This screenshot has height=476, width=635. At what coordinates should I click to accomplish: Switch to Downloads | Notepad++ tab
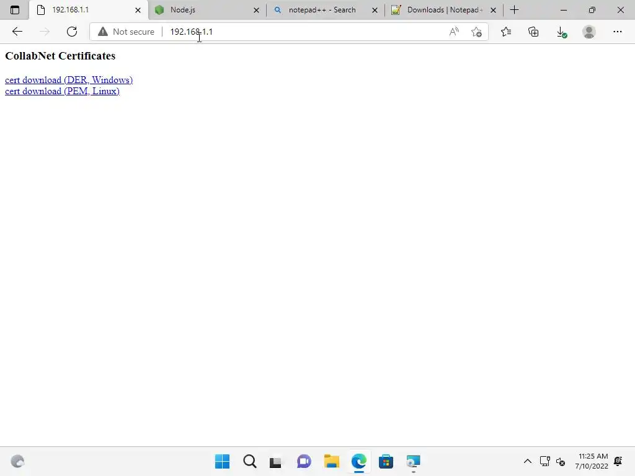(x=444, y=10)
